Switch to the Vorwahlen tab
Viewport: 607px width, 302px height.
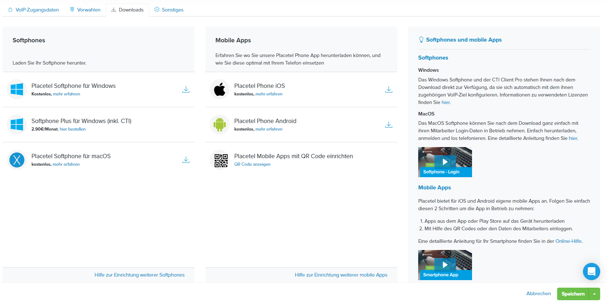click(85, 10)
